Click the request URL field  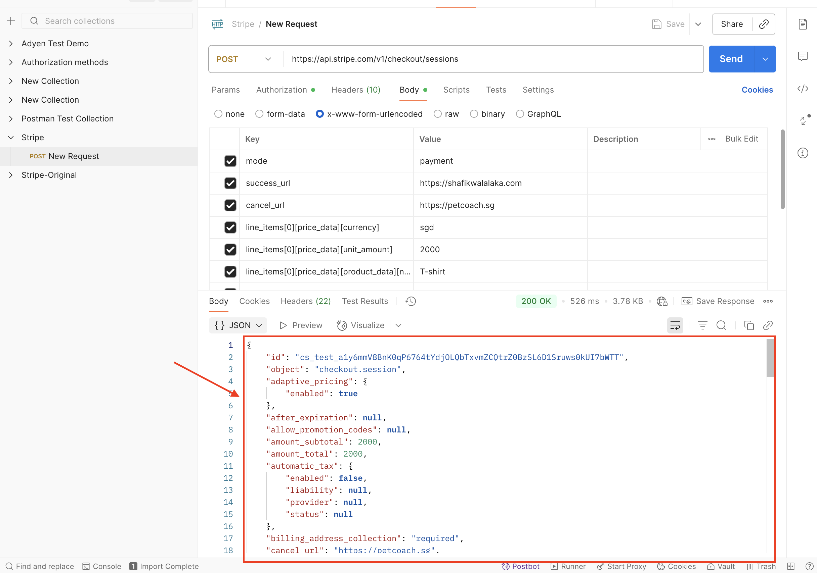click(x=493, y=59)
